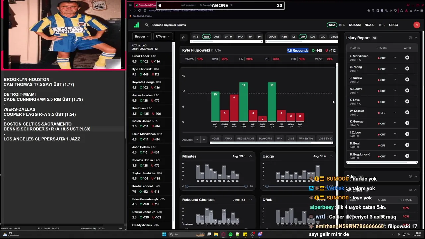
Task: Switch to the NFL league tab
Action: click(x=342, y=25)
